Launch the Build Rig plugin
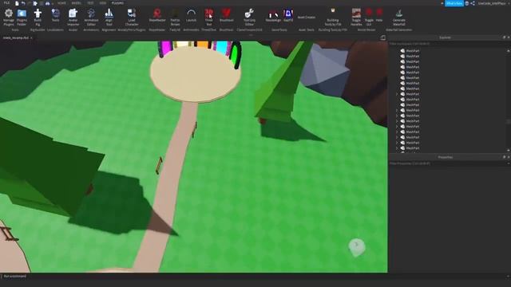This screenshot has width=511, height=287. point(38,18)
